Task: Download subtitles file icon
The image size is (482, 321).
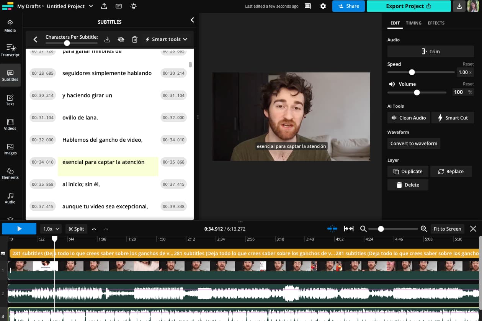Action: click(x=107, y=39)
